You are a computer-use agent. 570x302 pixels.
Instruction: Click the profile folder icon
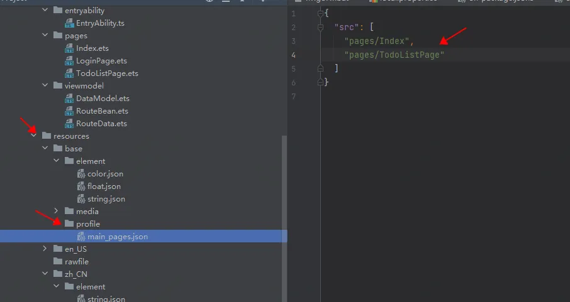pyautogui.click(x=69, y=224)
